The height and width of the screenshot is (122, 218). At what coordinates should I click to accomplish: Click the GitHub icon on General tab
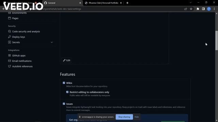(x=45, y=3)
